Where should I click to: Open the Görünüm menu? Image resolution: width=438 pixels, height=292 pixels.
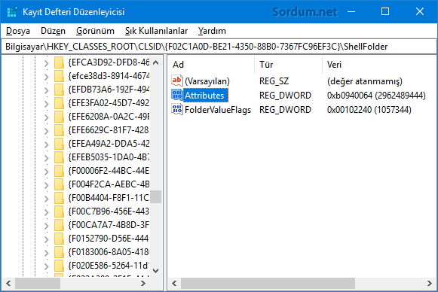(95, 31)
